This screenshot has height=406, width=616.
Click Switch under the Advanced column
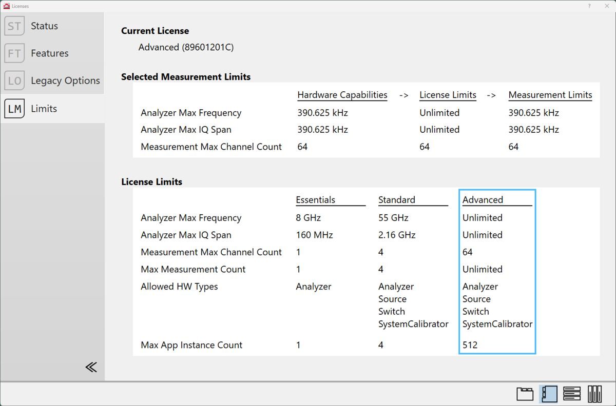pos(476,311)
